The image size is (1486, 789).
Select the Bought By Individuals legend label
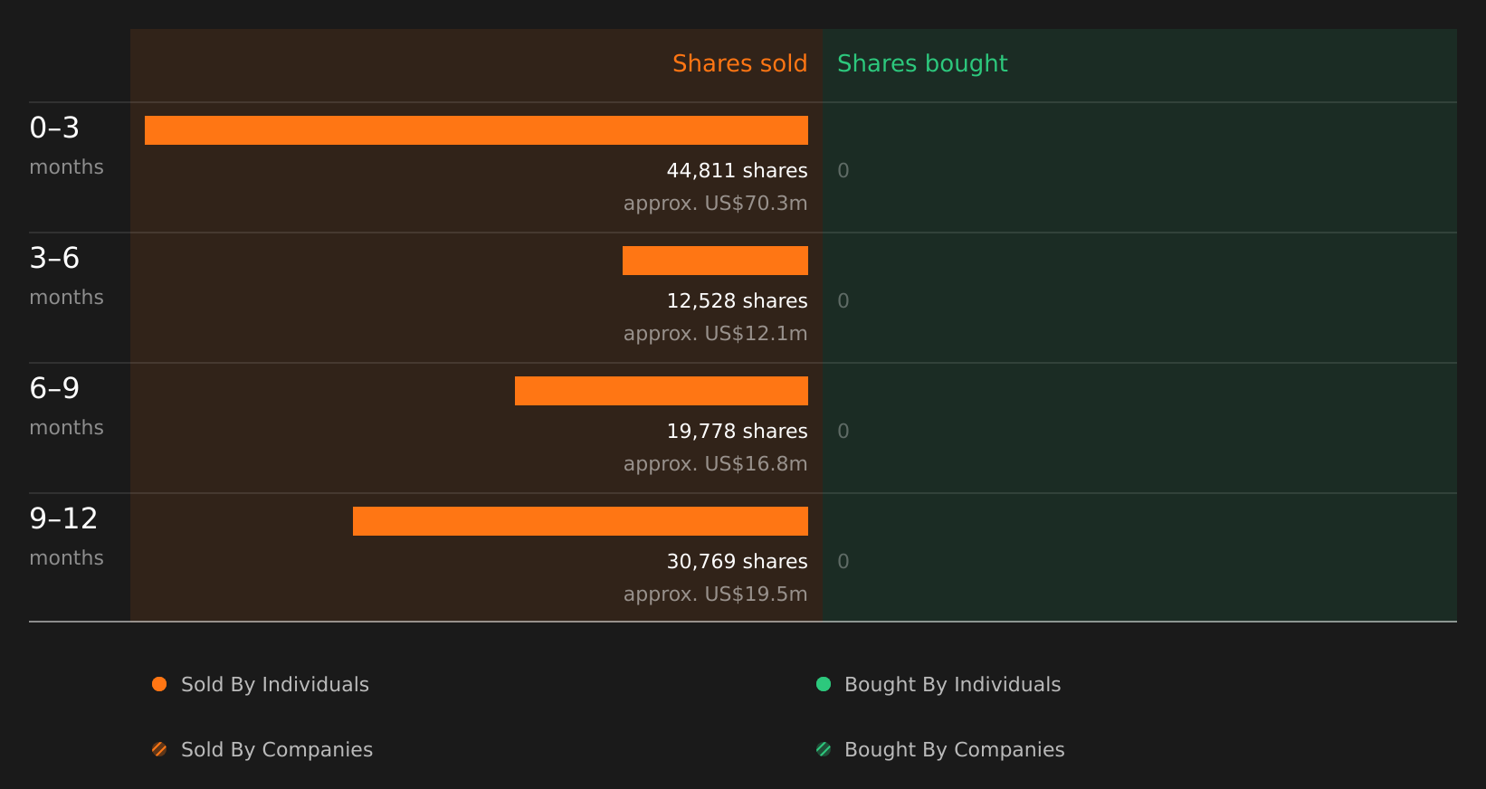953,685
